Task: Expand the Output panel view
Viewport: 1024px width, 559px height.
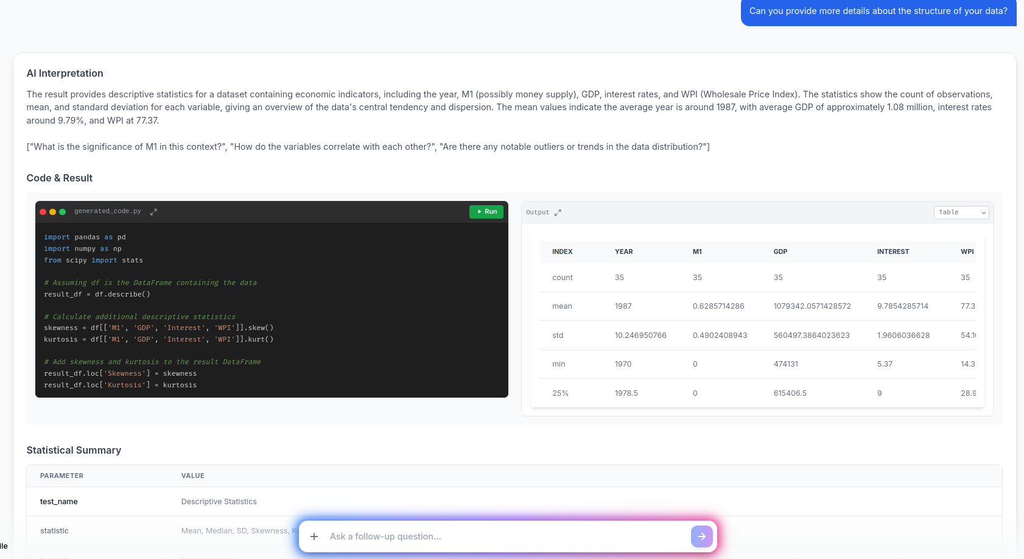Action: point(558,213)
